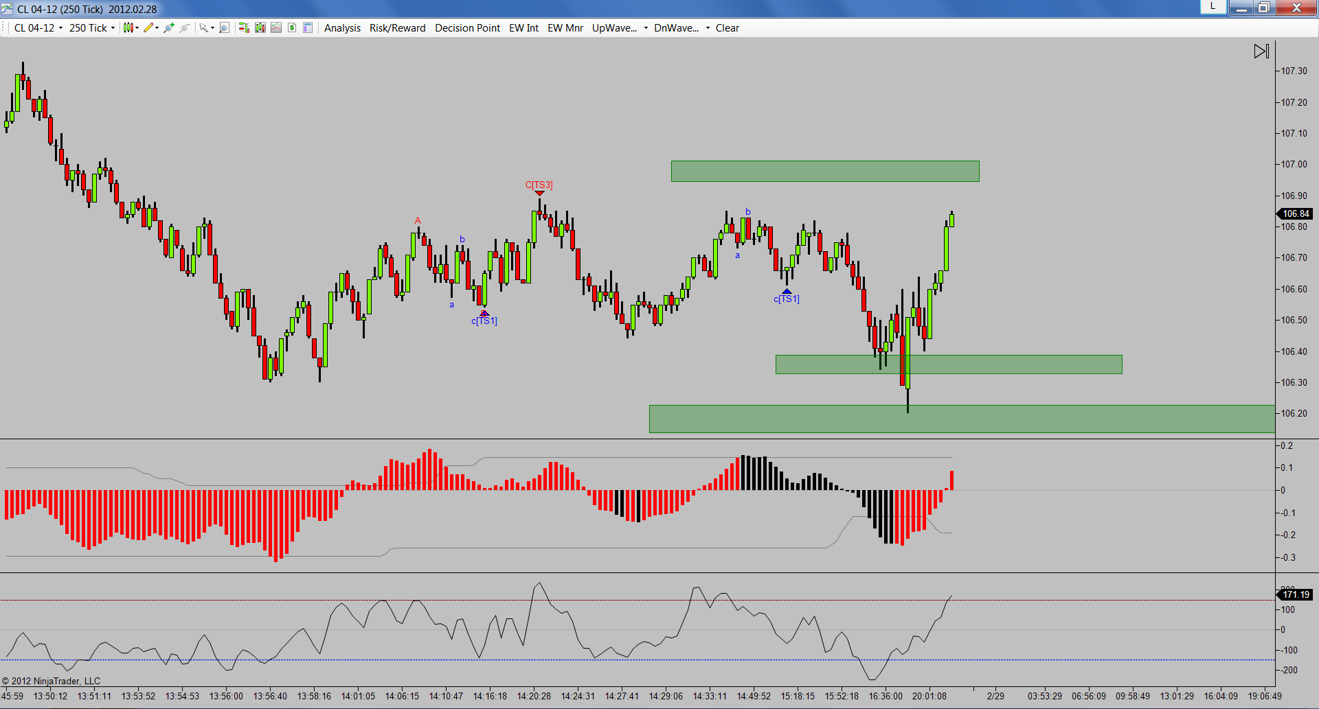Click the Decision Point button
The image size is (1319, 709).
pos(467,28)
